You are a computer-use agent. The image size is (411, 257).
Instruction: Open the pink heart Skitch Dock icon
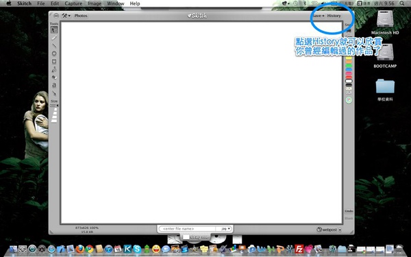pyautogui.click(x=308, y=249)
